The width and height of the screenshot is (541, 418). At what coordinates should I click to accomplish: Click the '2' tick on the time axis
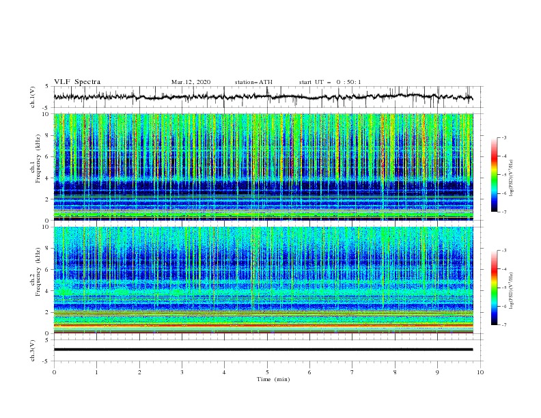pos(139,372)
